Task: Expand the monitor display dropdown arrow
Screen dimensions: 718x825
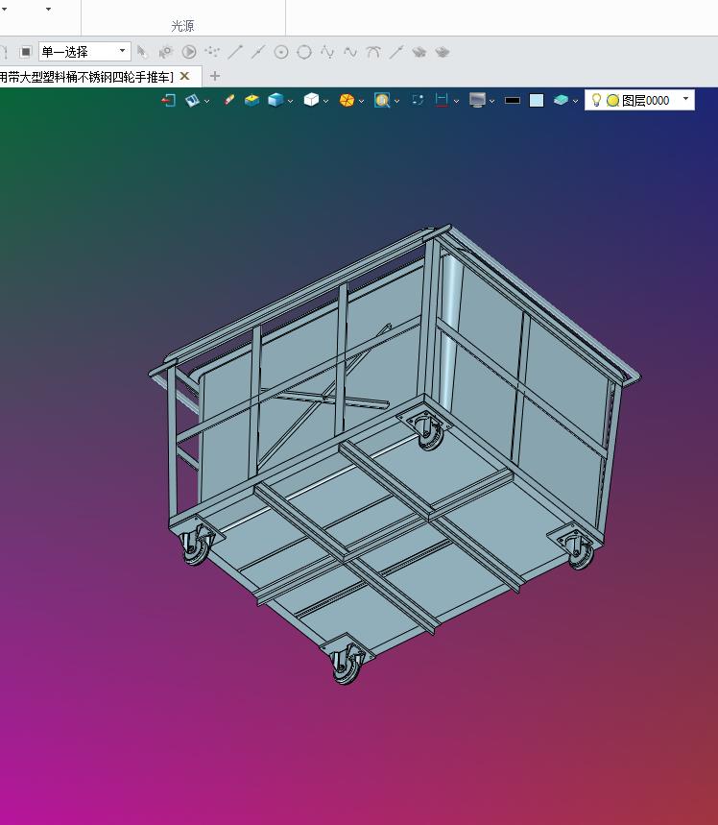Action: (491, 101)
